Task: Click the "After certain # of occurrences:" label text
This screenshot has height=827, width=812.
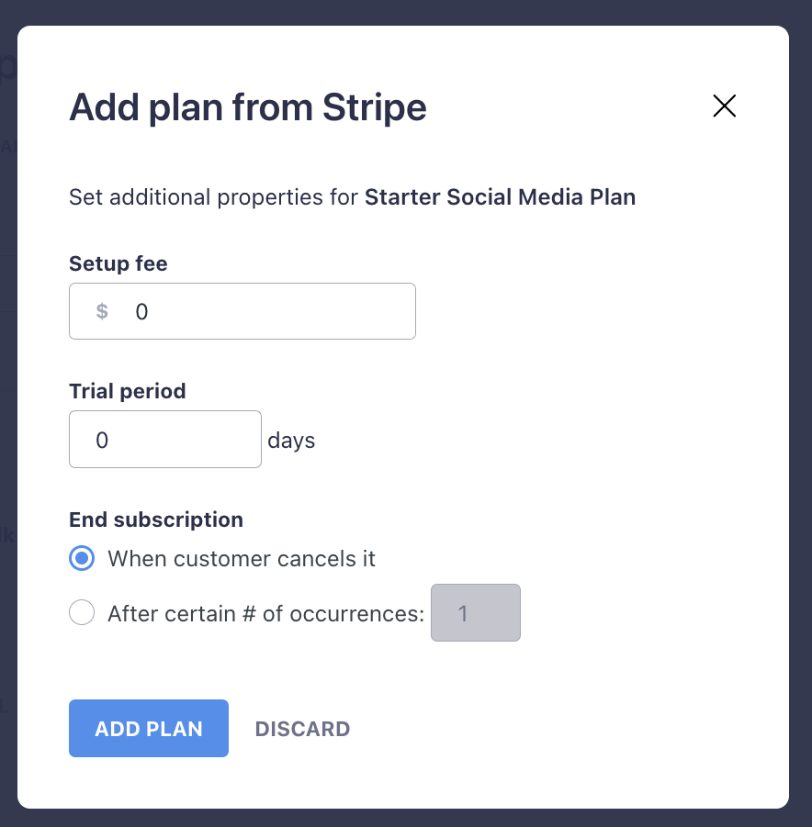Action: click(265, 613)
